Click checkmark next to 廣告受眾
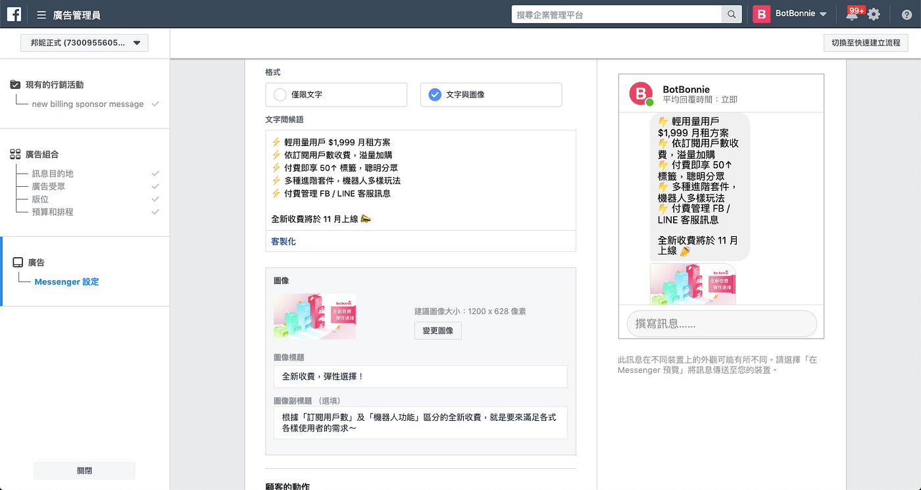This screenshot has width=921, height=490. [x=155, y=186]
